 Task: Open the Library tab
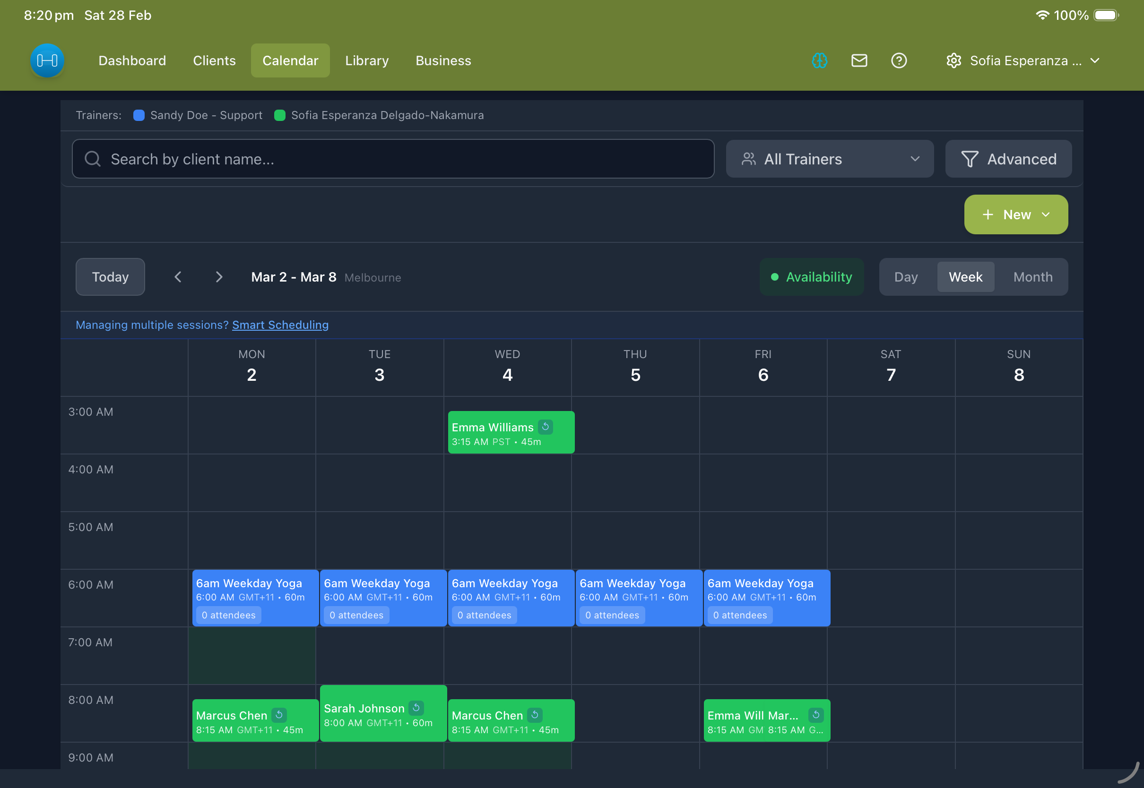(x=366, y=60)
